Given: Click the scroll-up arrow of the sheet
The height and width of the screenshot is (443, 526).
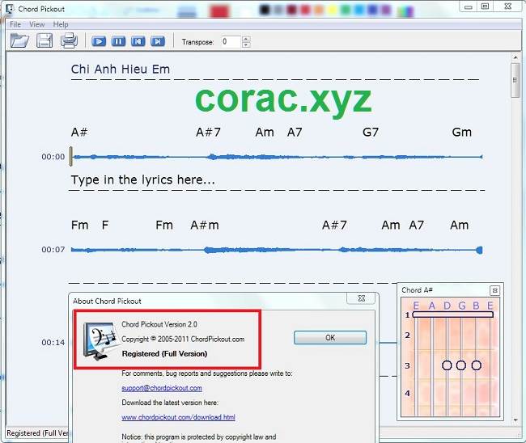Looking at the screenshot, I should pyautogui.click(x=515, y=57).
